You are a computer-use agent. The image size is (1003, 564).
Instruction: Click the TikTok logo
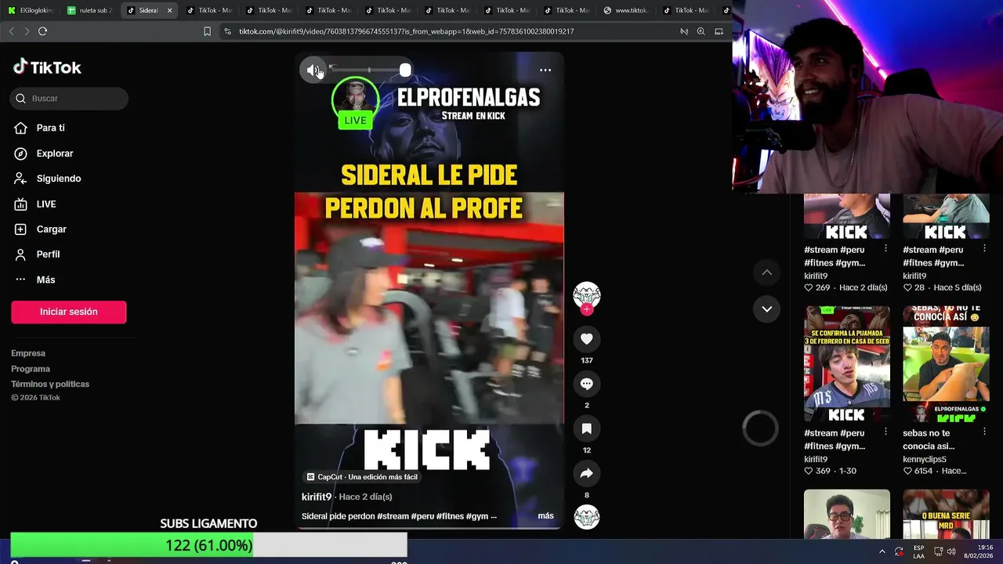pos(47,67)
